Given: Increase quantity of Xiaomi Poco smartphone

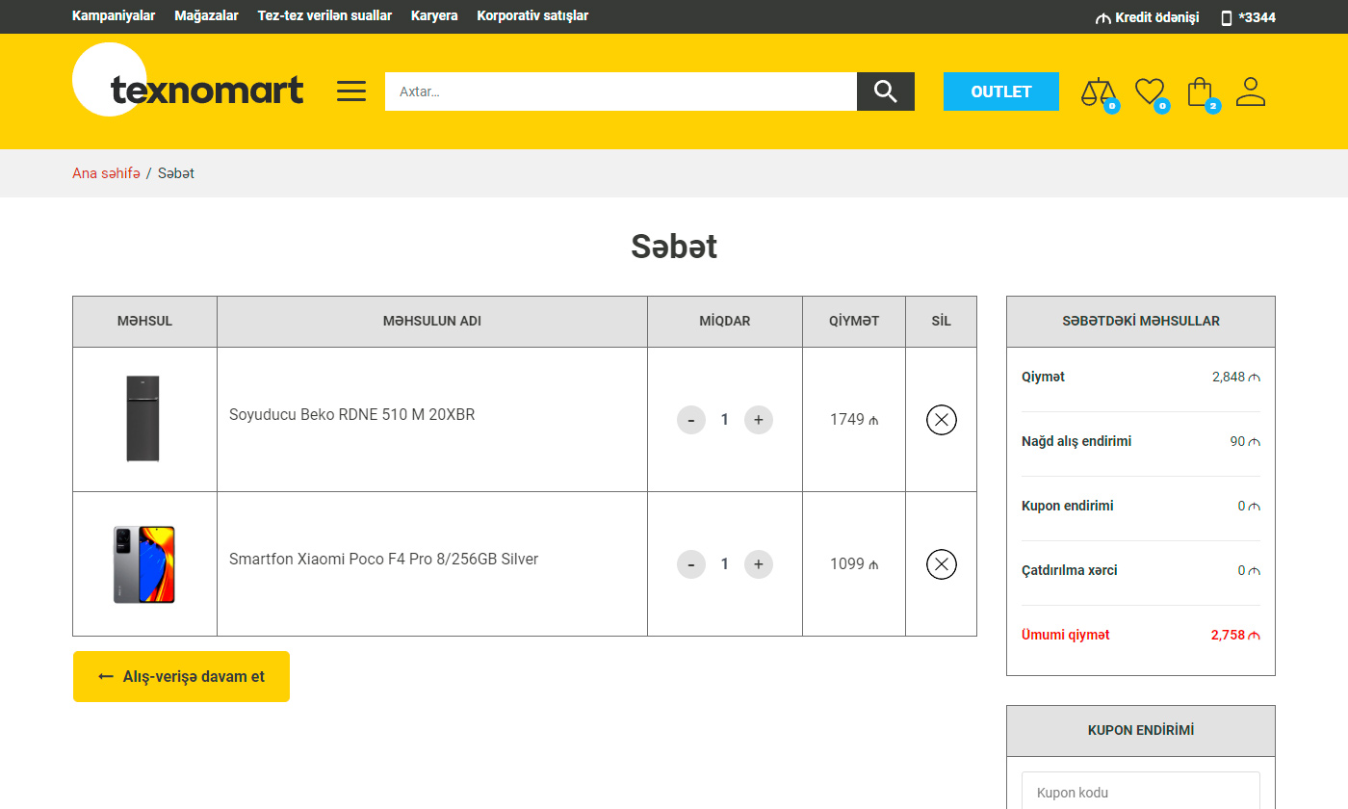Looking at the screenshot, I should [x=759, y=564].
